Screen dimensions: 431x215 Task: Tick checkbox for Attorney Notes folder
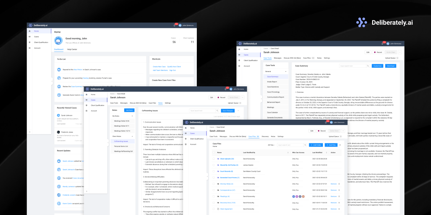[214, 184]
